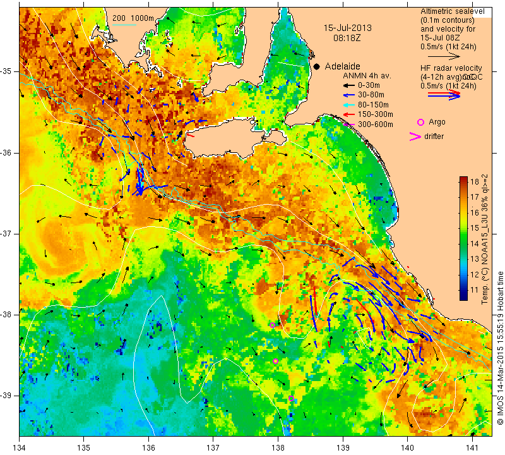Click the cyan 80-150m legend arrow

tap(348, 105)
